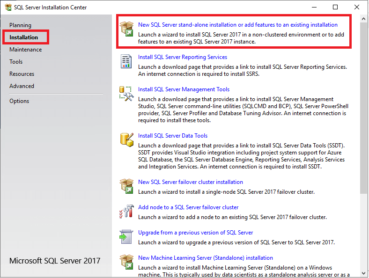Minimize the Installation Center window
This screenshot has height=278, width=369.
click(x=314, y=7)
